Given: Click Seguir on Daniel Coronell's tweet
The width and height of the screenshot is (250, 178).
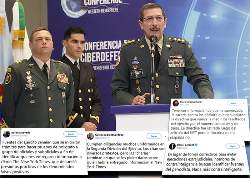Looking at the screenshot, I should (x=232, y=146).
